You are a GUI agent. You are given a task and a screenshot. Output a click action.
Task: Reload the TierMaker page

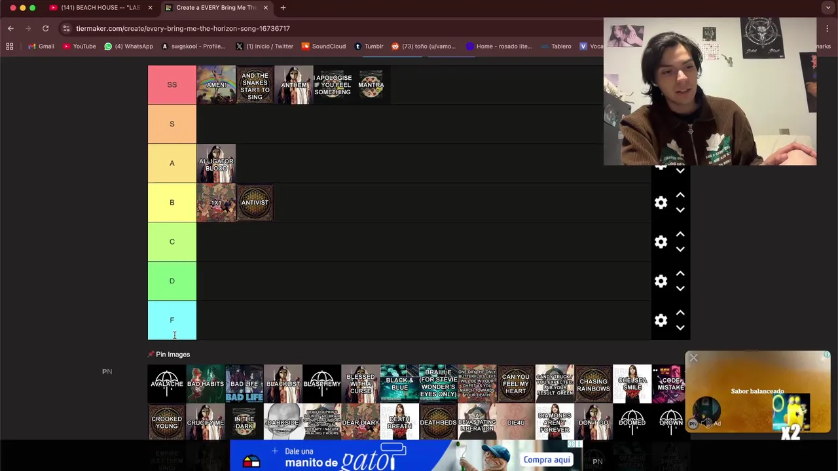(x=45, y=28)
